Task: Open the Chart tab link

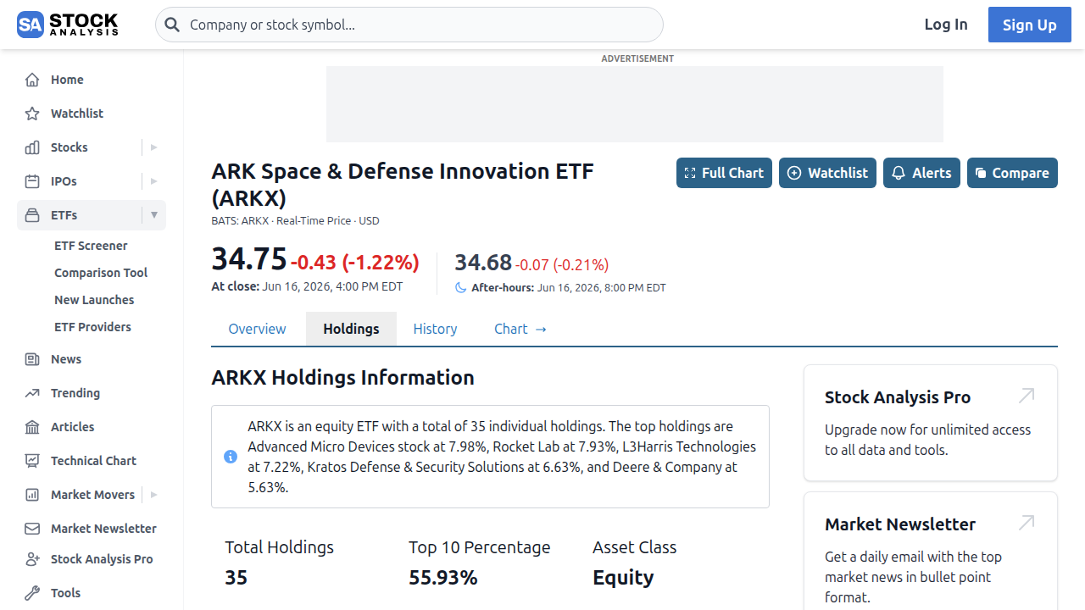Action: [x=520, y=329]
